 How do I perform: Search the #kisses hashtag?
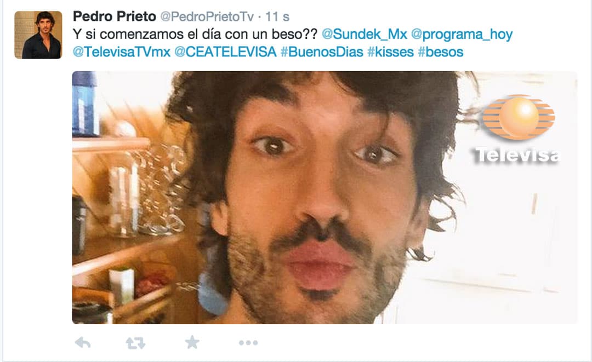pos(390,52)
